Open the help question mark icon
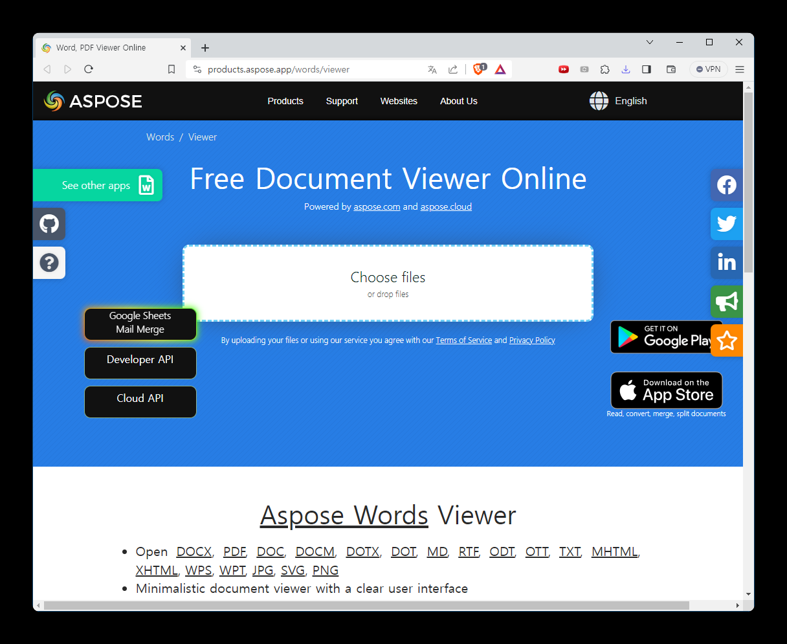This screenshot has width=787, height=644. pos(49,263)
